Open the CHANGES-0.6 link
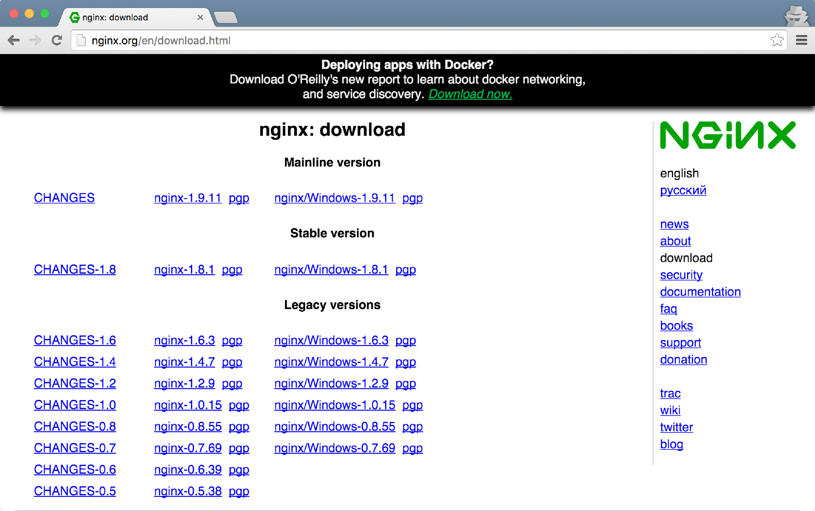The width and height of the screenshot is (815, 511). click(75, 469)
